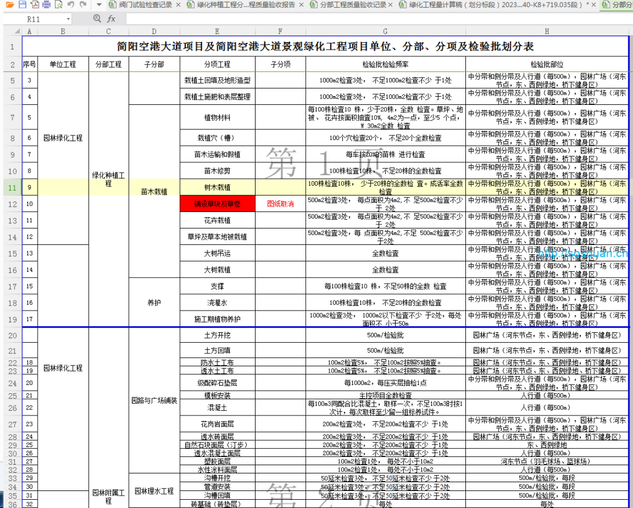
Task: Click the 检验批检验频率 header cell
Action: (x=385, y=64)
